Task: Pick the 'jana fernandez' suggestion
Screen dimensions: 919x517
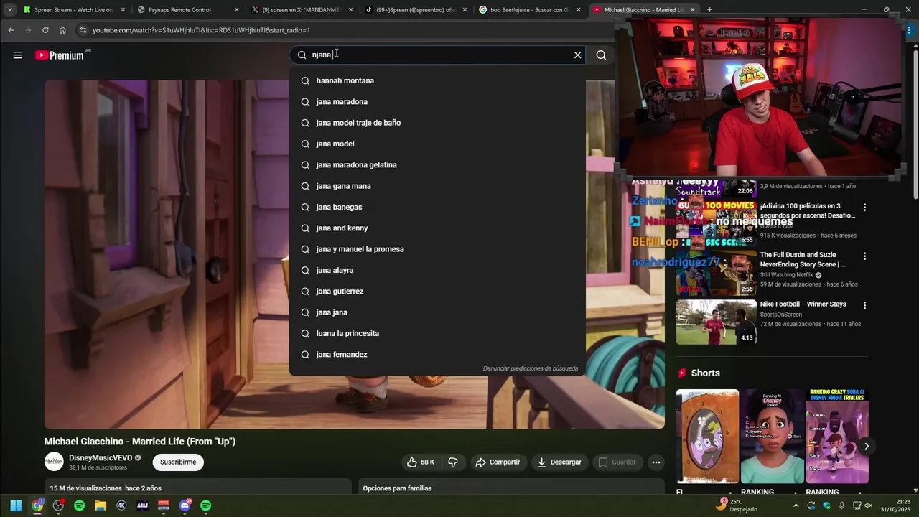Action: (437, 355)
